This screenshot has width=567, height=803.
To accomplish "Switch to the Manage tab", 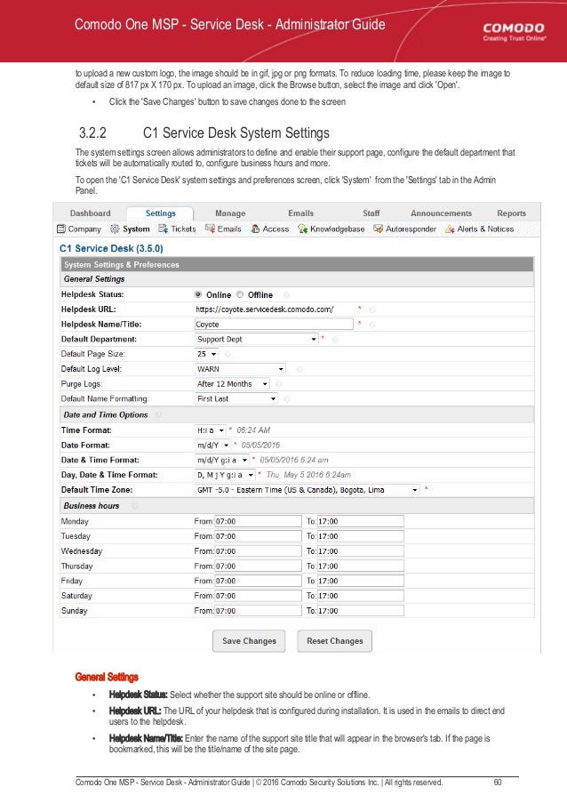I will pos(230,213).
